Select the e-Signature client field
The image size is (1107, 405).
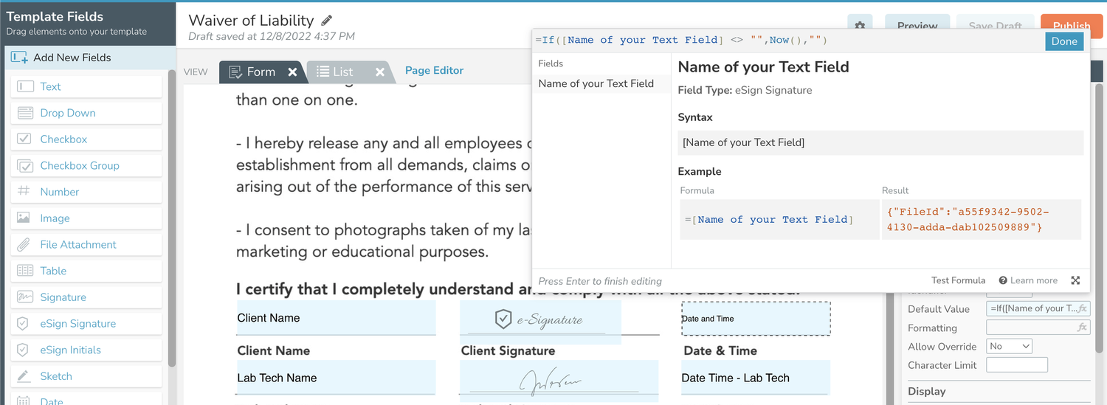click(x=540, y=322)
